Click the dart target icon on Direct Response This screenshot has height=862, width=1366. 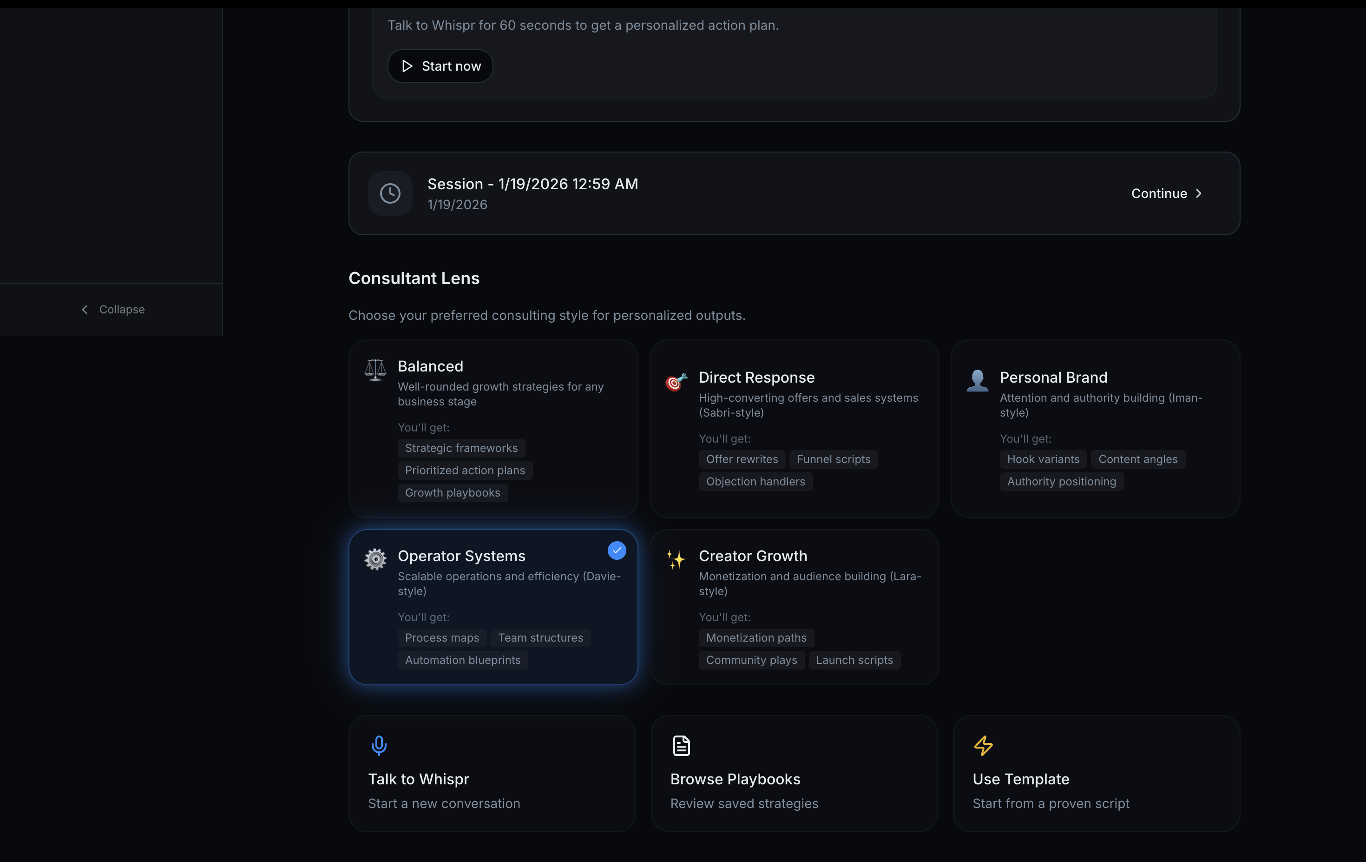pos(676,381)
